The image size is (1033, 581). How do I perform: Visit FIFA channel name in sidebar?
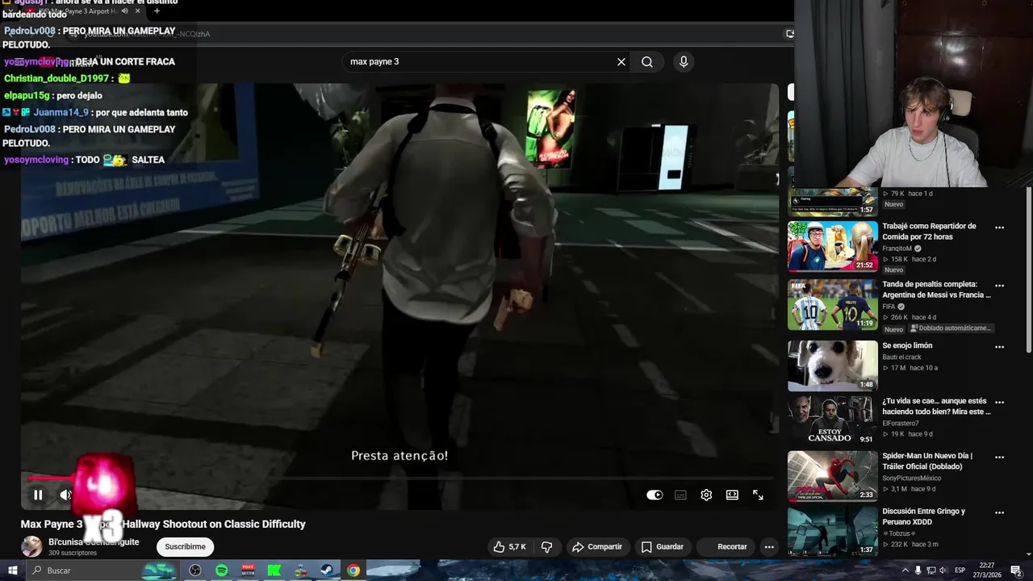pos(889,307)
